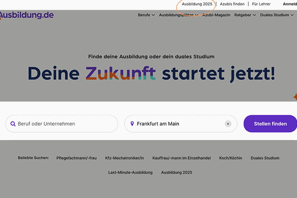Click the Ausbildung.de logo
297x198 pixels.
tap(26, 15)
